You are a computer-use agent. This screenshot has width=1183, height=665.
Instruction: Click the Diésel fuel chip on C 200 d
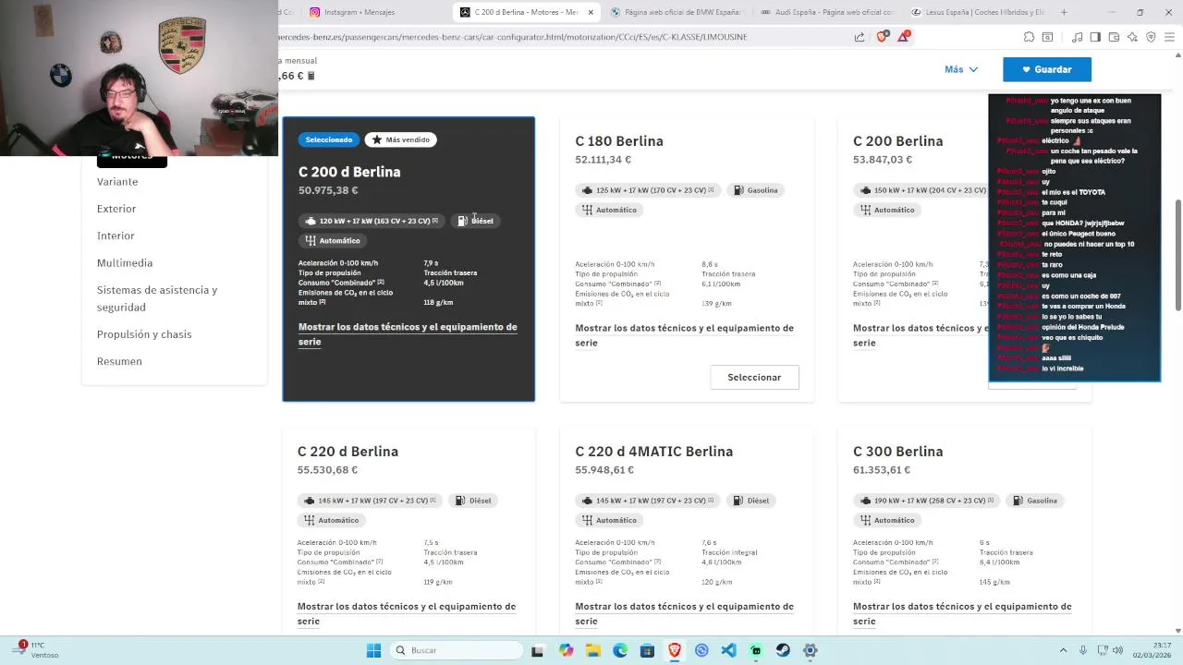[x=476, y=221]
